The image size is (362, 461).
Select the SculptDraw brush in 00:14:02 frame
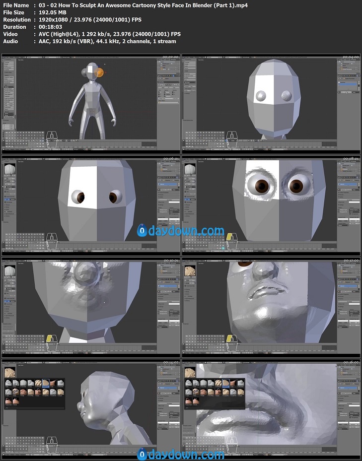(53, 392)
